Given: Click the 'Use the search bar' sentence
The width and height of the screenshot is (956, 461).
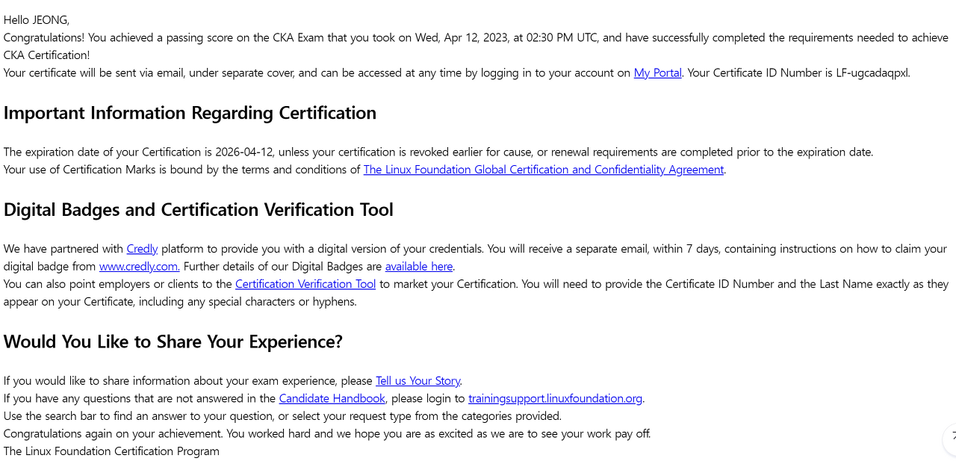Looking at the screenshot, I should click(x=282, y=416).
